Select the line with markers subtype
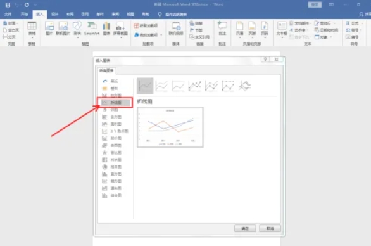The width and height of the screenshot is (371, 246). point(195,86)
